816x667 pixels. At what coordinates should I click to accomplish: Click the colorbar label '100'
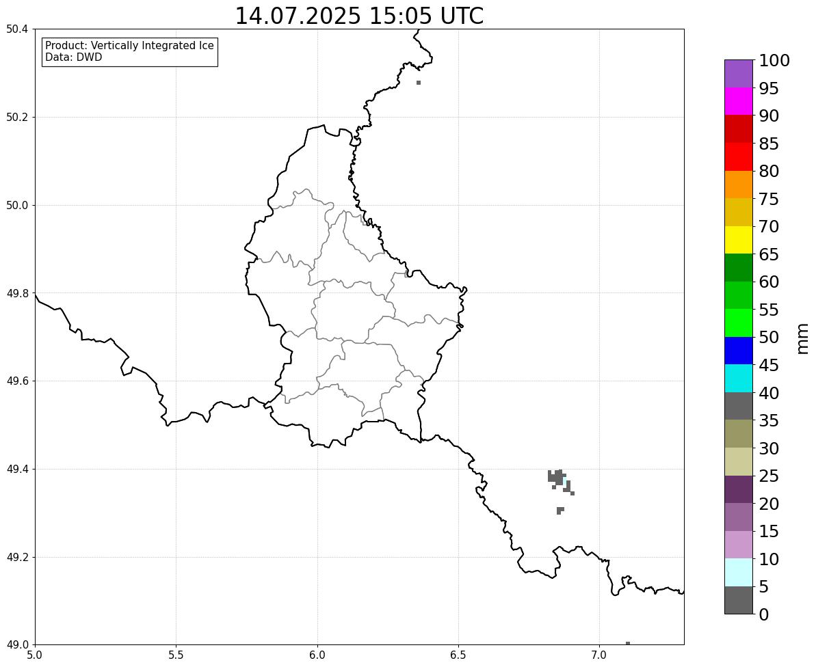(774, 60)
